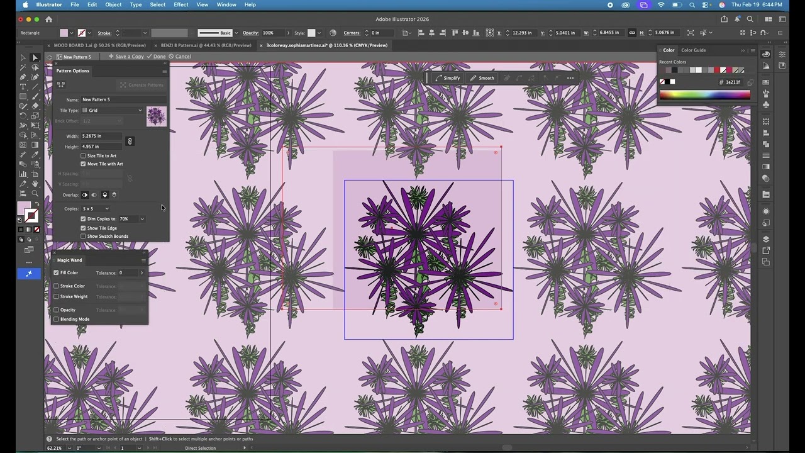Screen dimensions: 805x453
Task: Click the Pattern Tile Tool icon
Action: tap(61, 84)
